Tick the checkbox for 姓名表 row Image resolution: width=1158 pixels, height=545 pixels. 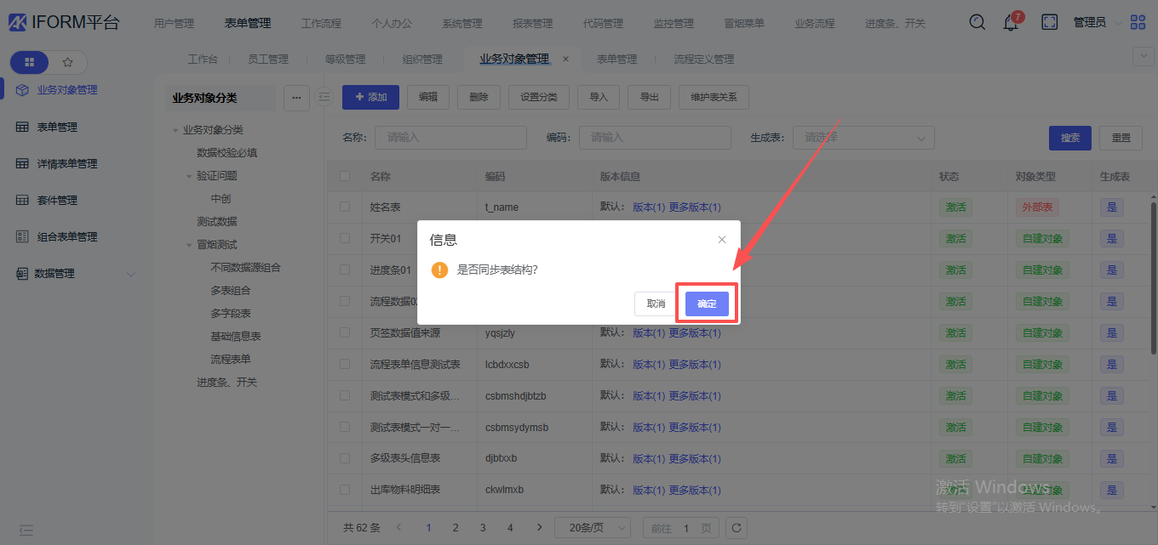tap(345, 207)
